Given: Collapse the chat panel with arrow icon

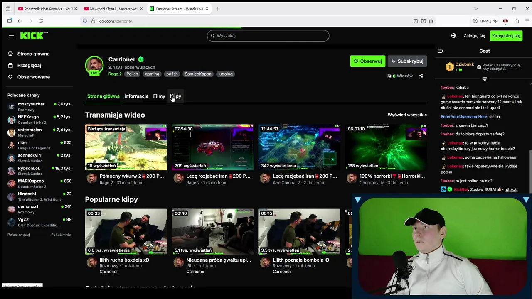Looking at the screenshot, I should [x=441, y=51].
